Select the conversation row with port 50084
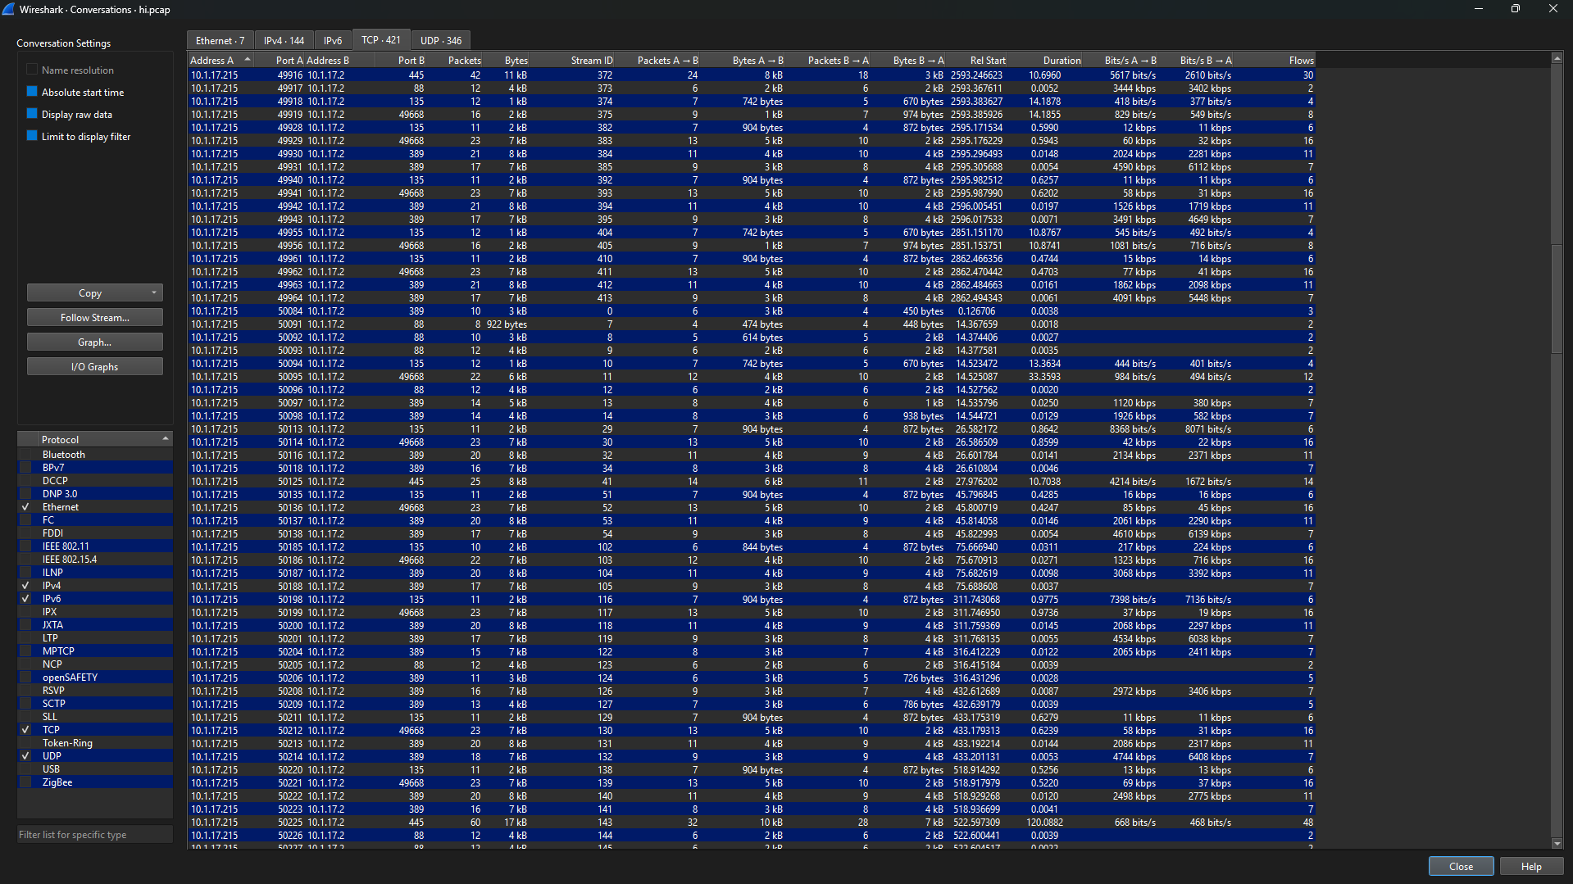 point(752,311)
